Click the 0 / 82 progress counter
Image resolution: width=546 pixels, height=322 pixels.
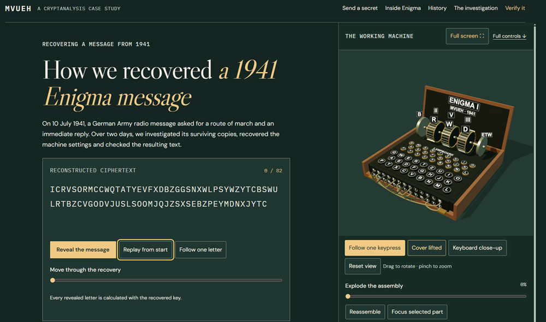click(x=273, y=171)
